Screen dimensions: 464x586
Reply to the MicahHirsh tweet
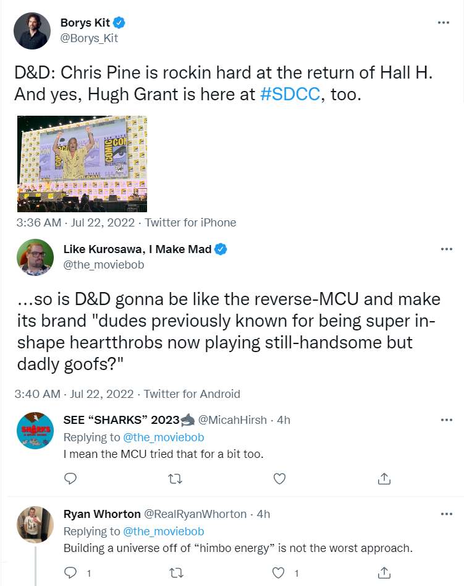coord(70,479)
